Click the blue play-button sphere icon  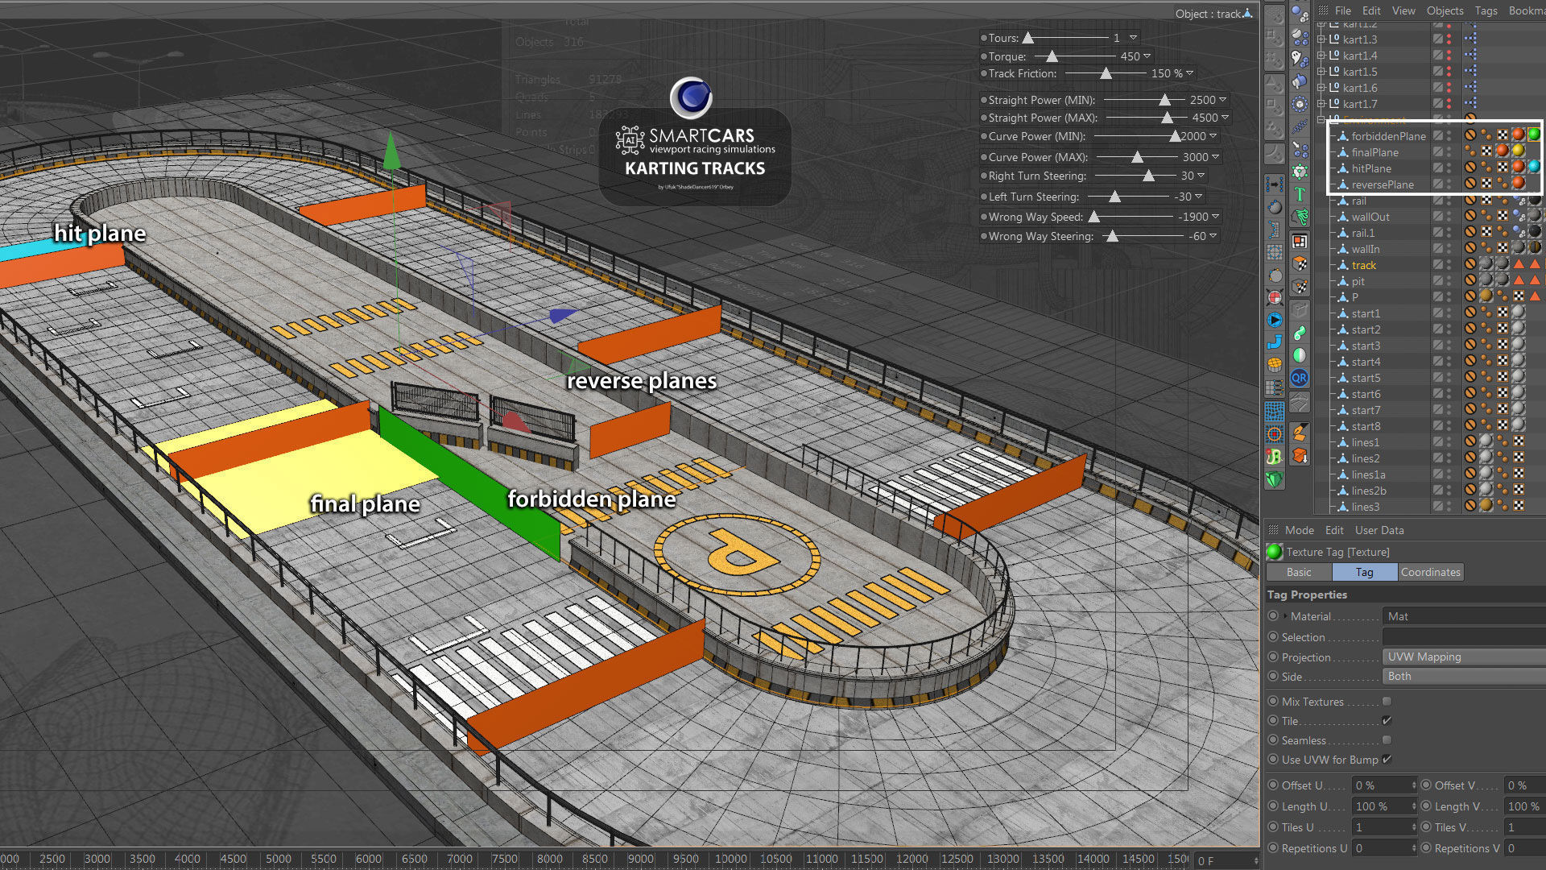(x=1275, y=320)
